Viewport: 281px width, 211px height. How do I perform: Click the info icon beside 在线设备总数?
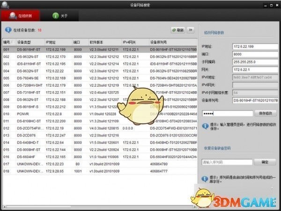[7, 30]
